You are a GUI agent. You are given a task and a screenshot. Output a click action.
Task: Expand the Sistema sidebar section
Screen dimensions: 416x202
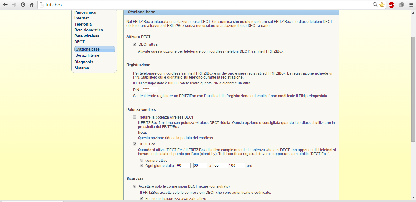tap(82, 68)
